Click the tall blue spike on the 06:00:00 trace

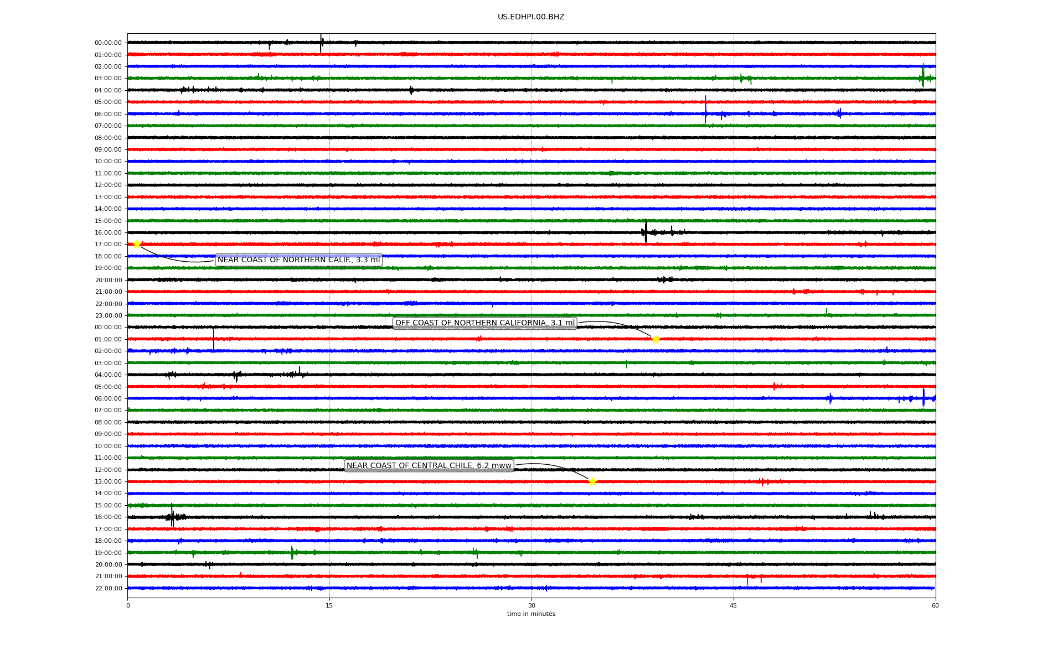pos(705,110)
